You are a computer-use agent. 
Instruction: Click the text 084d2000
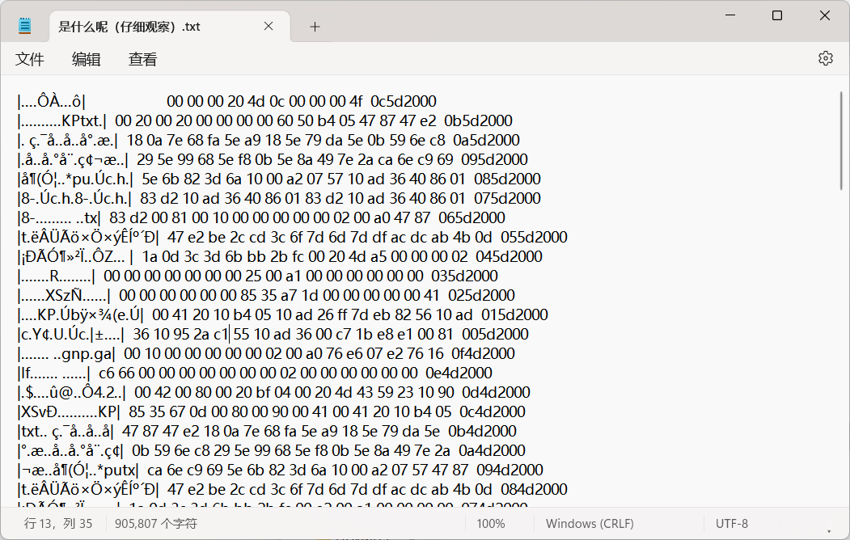point(534,490)
